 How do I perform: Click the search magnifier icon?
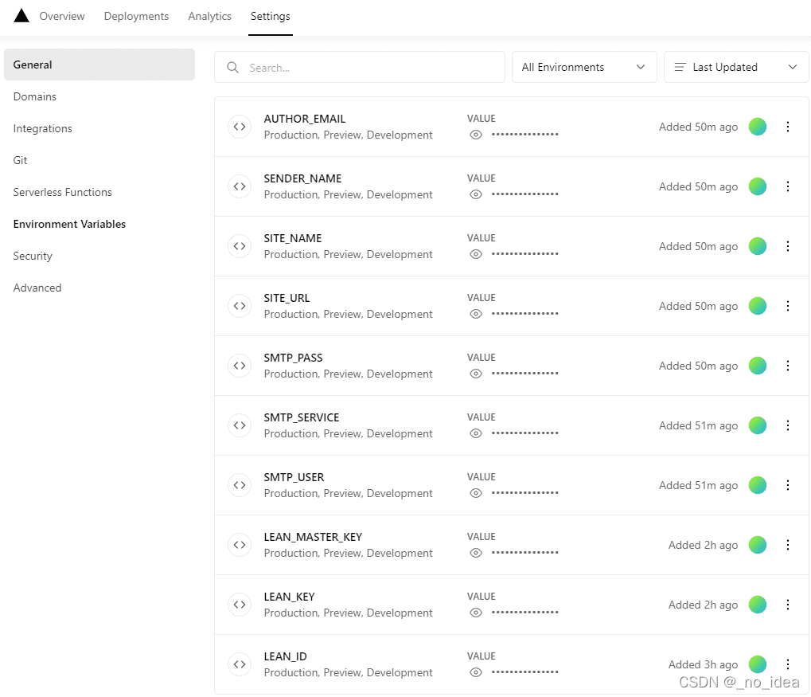pyautogui.click(x=232, y=68)
